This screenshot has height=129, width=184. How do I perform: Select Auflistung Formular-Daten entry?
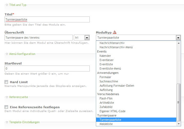click(x=117, y=86)
